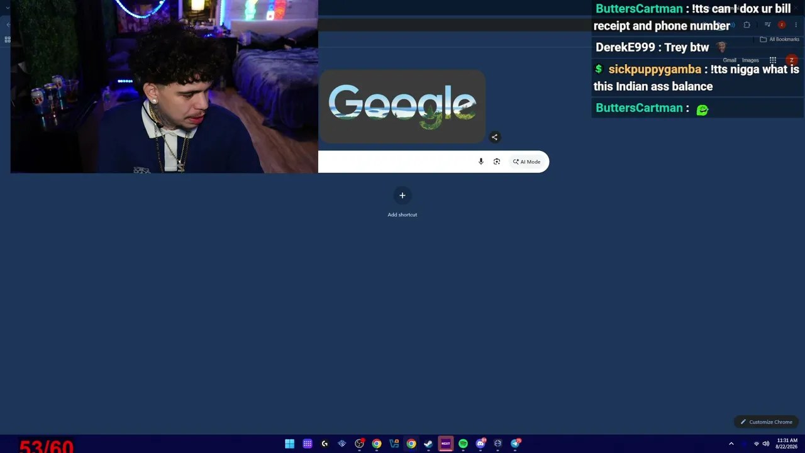Show hidden system tray icons
This screenshot has width=805, height=453.
tap(731, 444)
